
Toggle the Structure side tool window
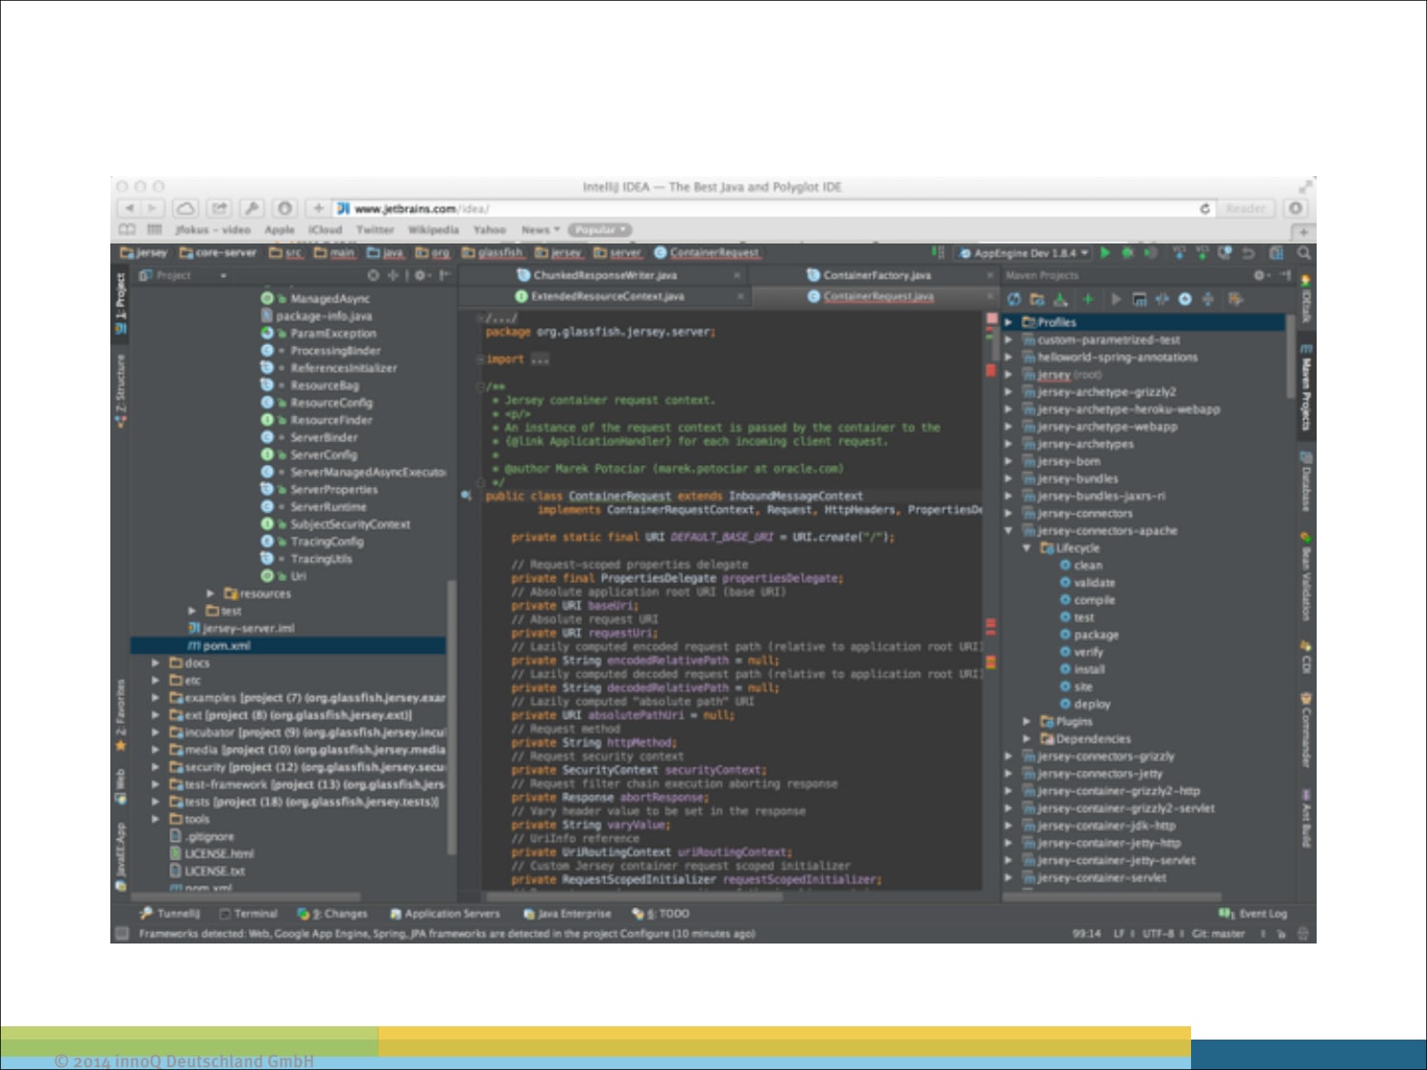121,390
